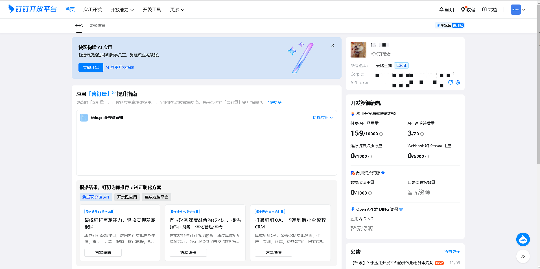Switch to the 资源管理 tab
This screenshot has height=269, width=540.
click(x=97, y=26)
